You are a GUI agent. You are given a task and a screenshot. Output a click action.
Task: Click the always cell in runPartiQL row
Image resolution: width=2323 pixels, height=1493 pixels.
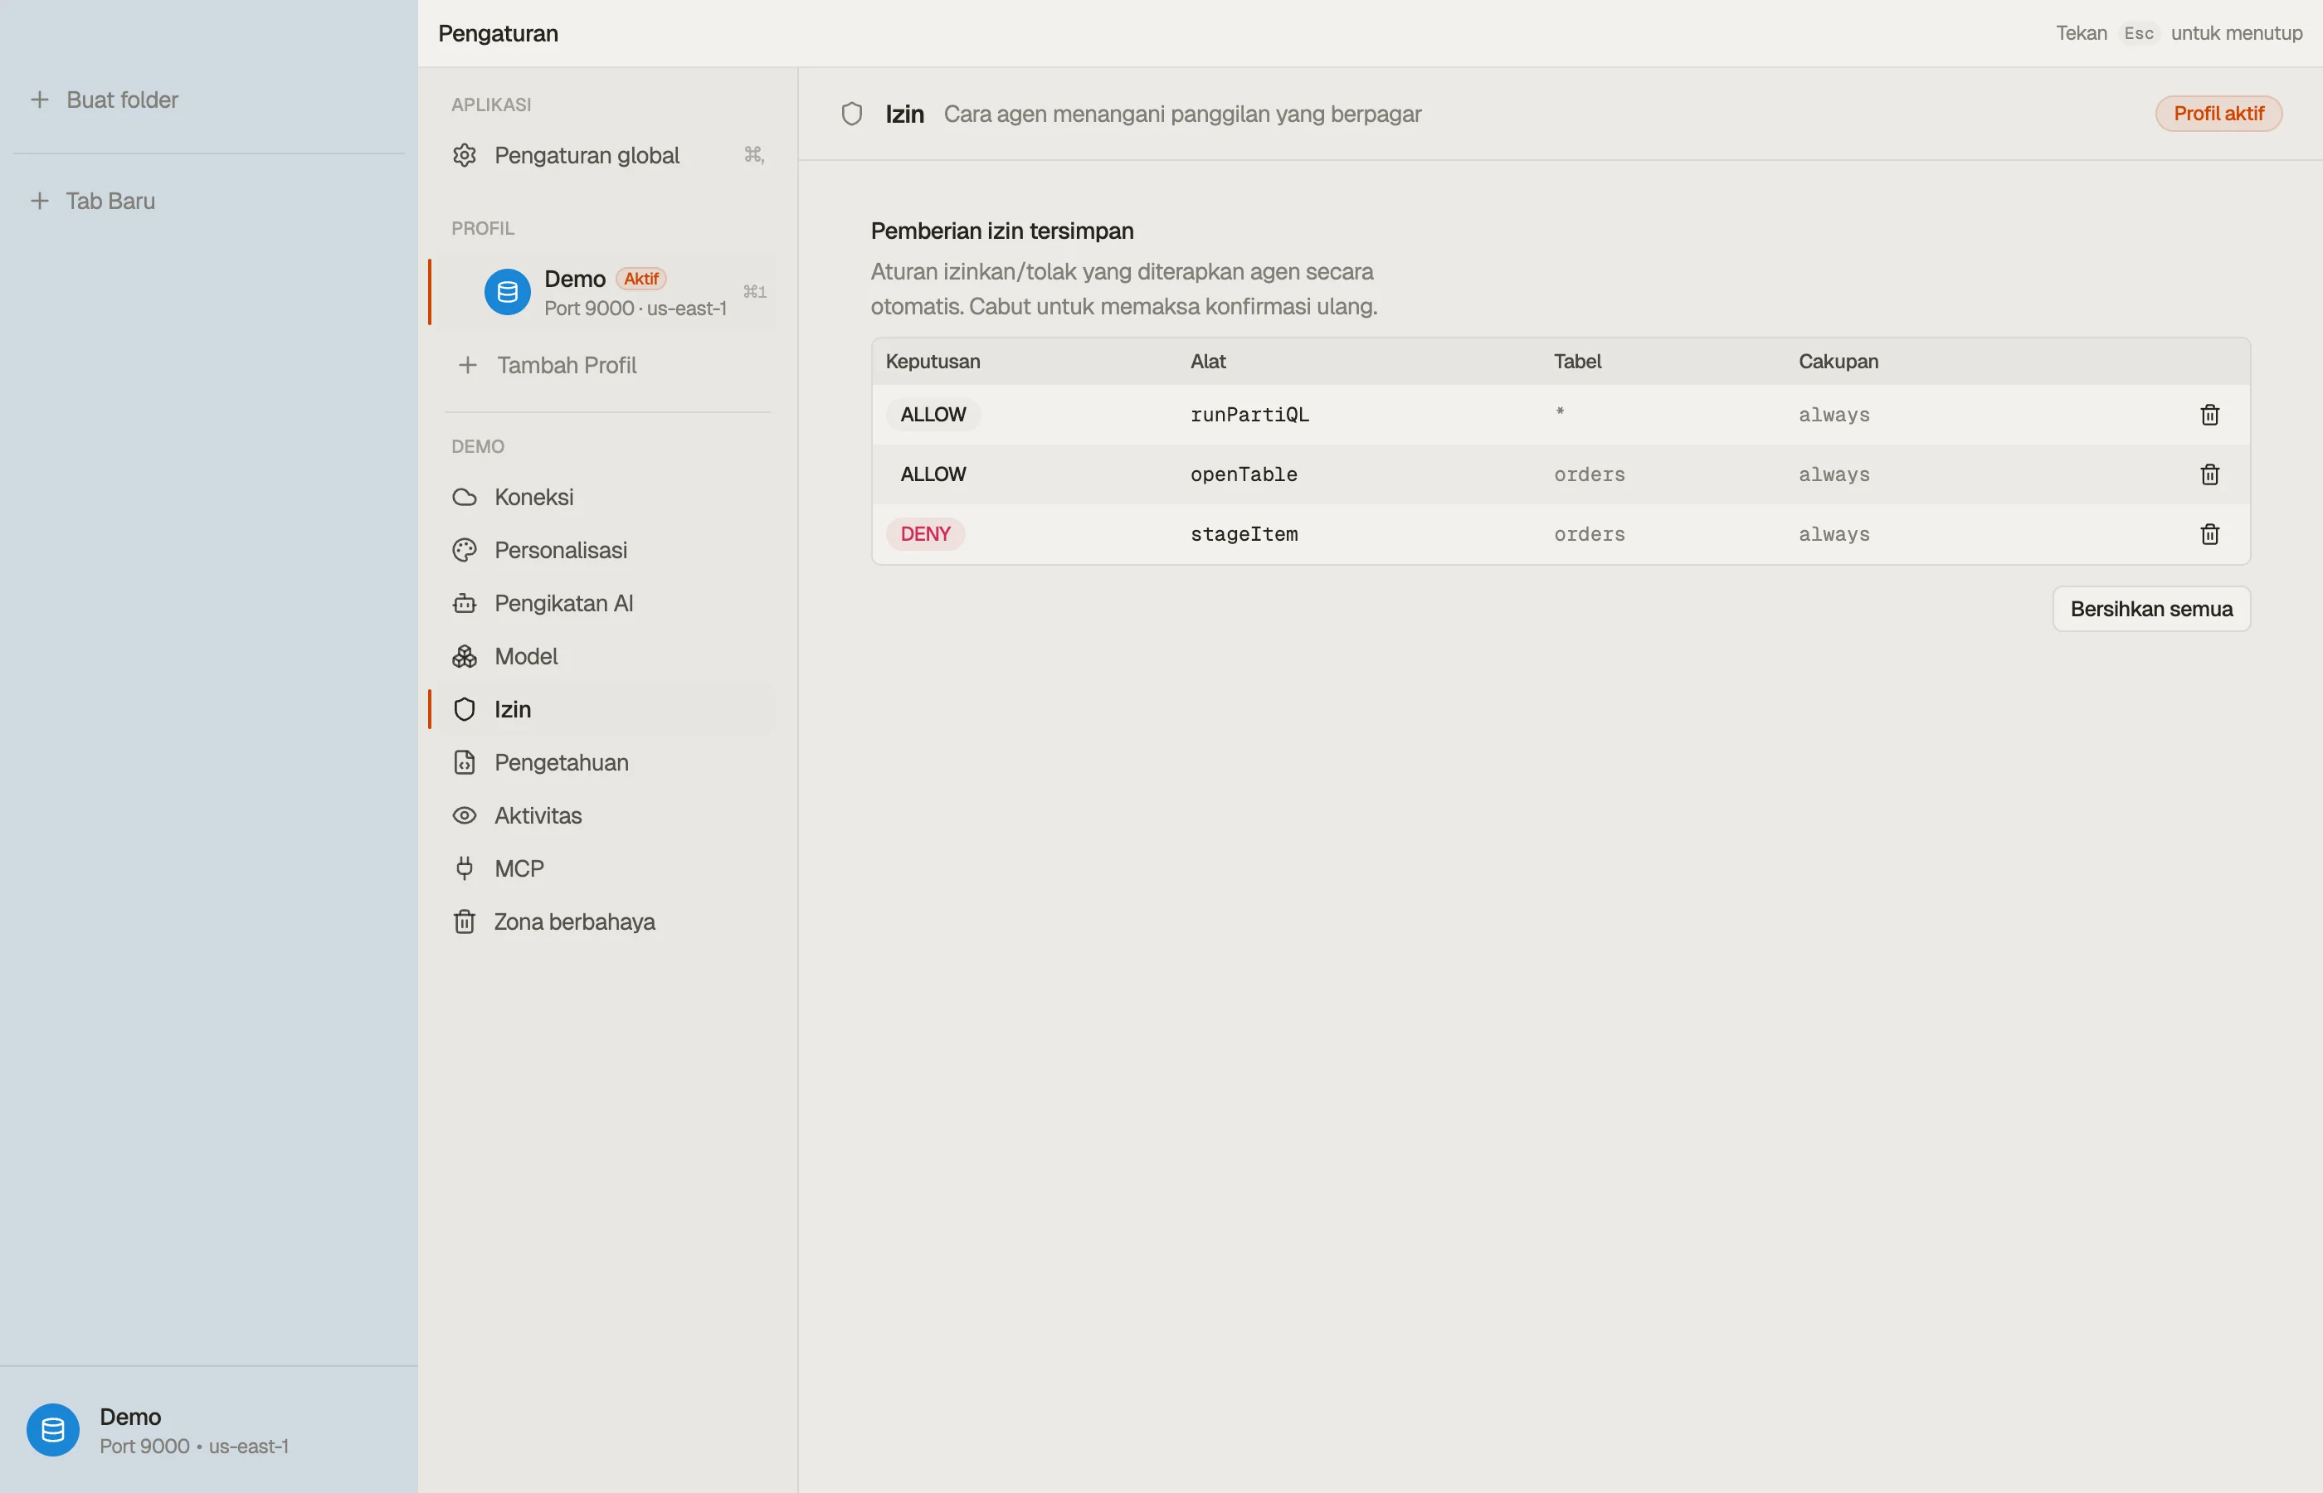click(x=1834, y=415)
